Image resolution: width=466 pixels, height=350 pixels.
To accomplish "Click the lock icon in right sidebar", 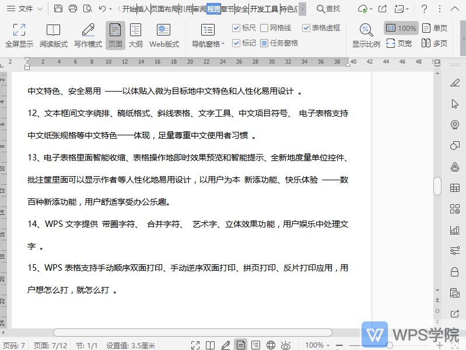I will (455, 272).
